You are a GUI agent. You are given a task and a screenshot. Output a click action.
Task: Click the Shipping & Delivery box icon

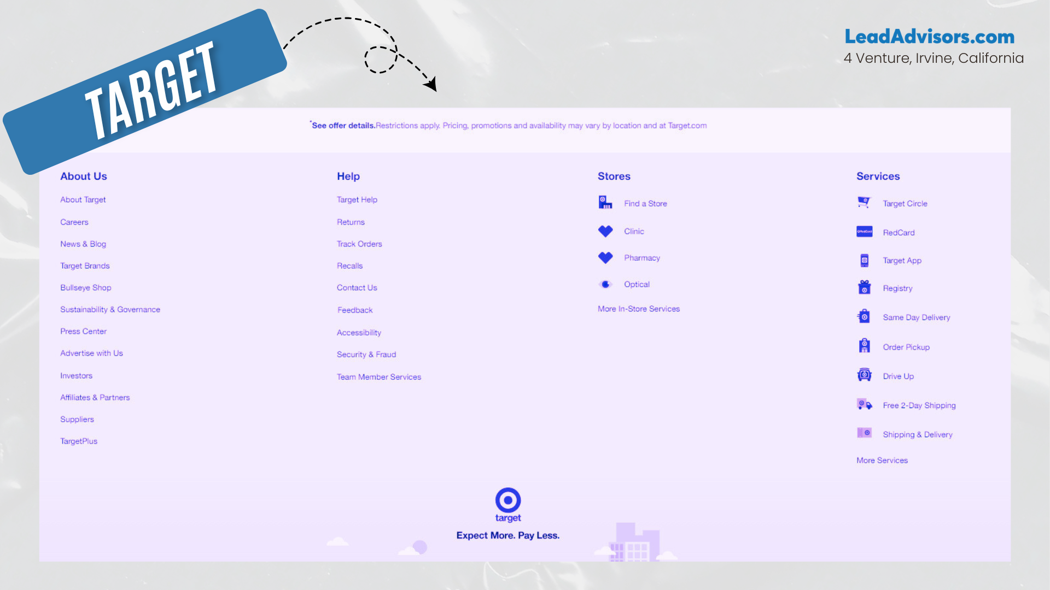[x=864, y=433]
